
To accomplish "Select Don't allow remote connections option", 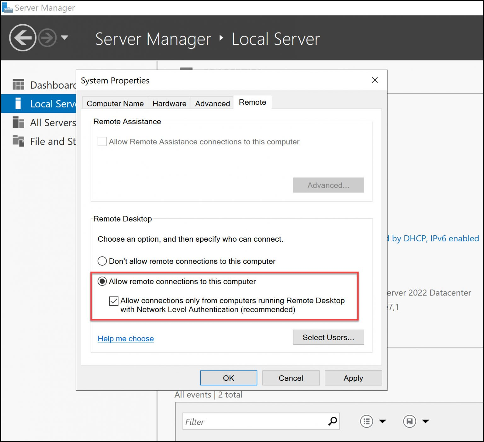I will [x=102, y=261].
